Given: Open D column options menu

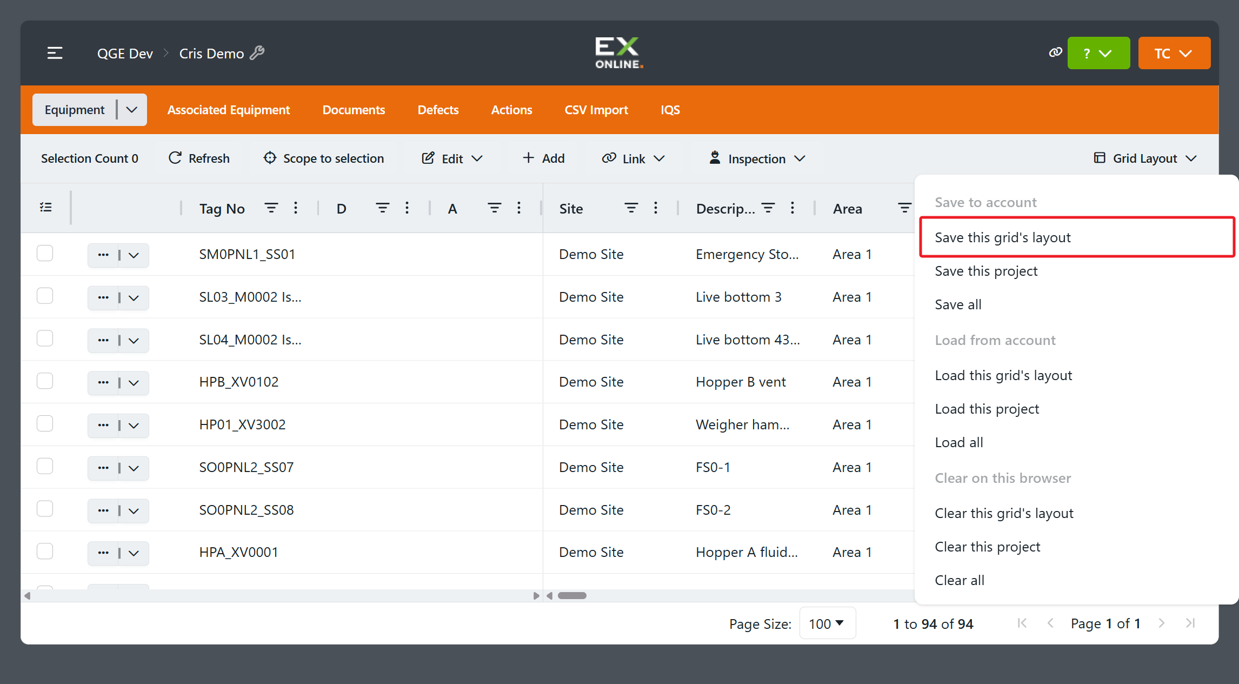Looking at the screenshot, I should point(407,208).
